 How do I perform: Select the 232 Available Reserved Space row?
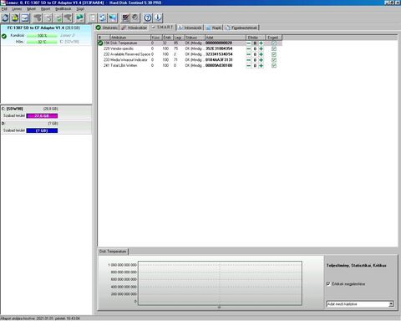tap(190, 54)
